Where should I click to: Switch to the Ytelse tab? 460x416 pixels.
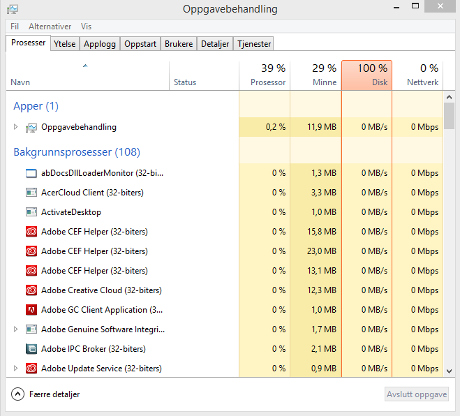pos(64,44)
